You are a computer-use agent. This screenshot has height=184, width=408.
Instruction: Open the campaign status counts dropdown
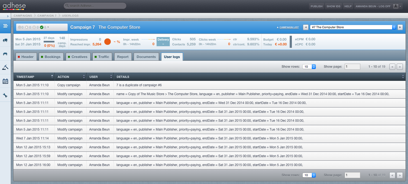(x=42, y=27)
